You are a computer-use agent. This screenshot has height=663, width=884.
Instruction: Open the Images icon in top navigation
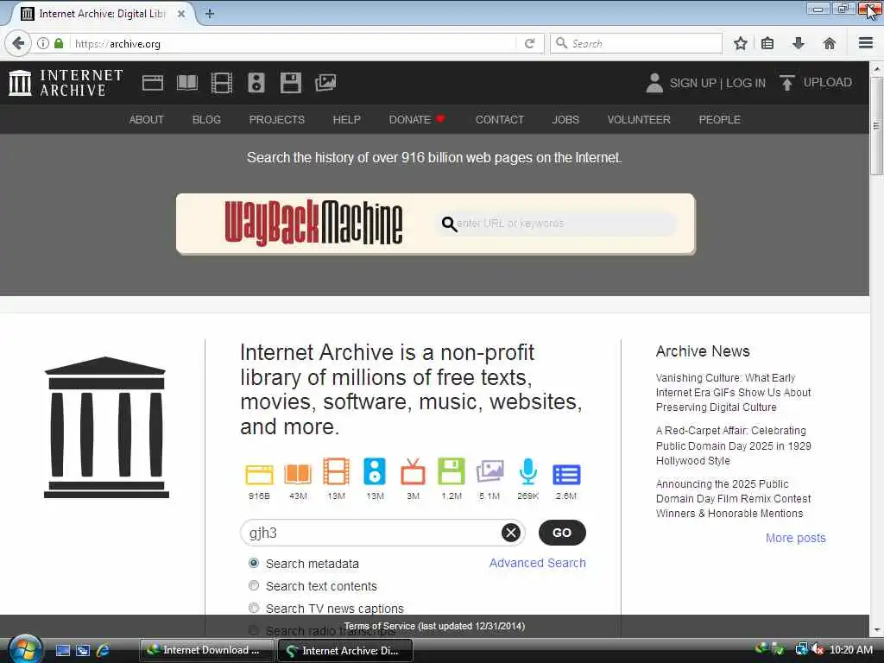click(x=325, y=83)
